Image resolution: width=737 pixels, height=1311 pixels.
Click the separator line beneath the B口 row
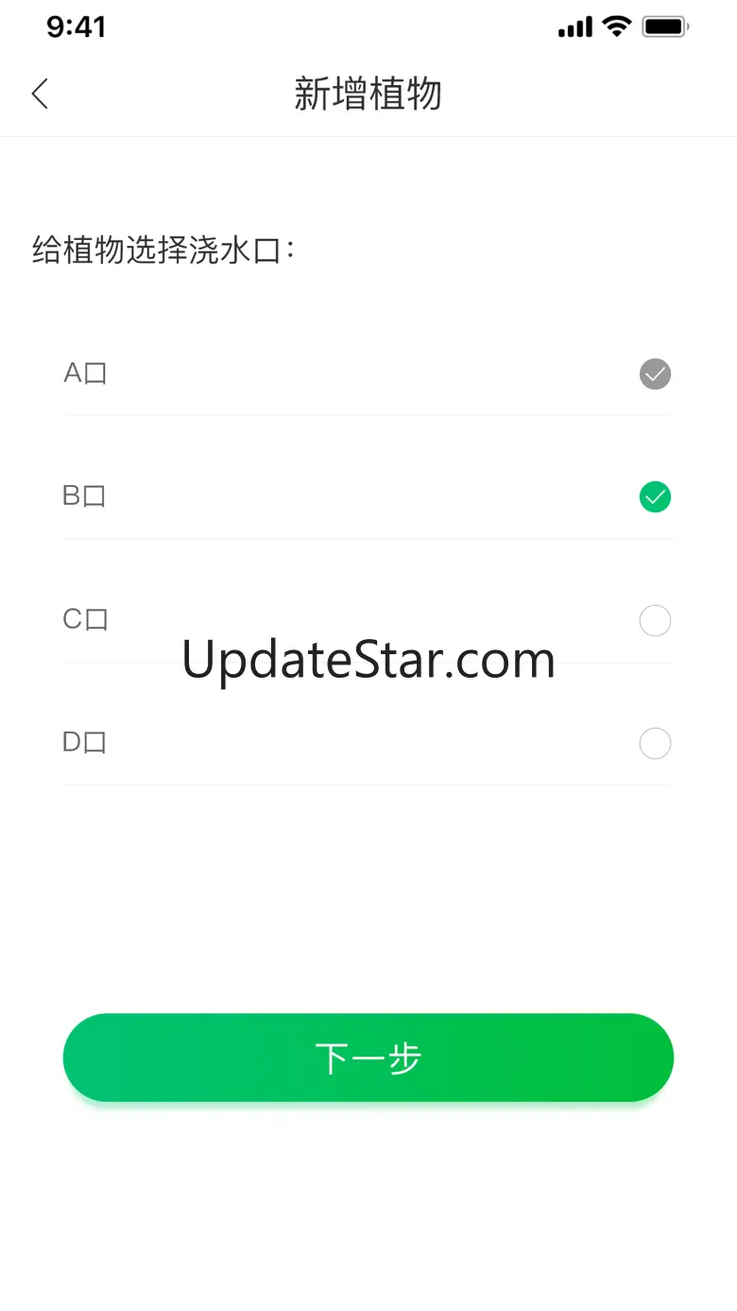pos(368,539)
